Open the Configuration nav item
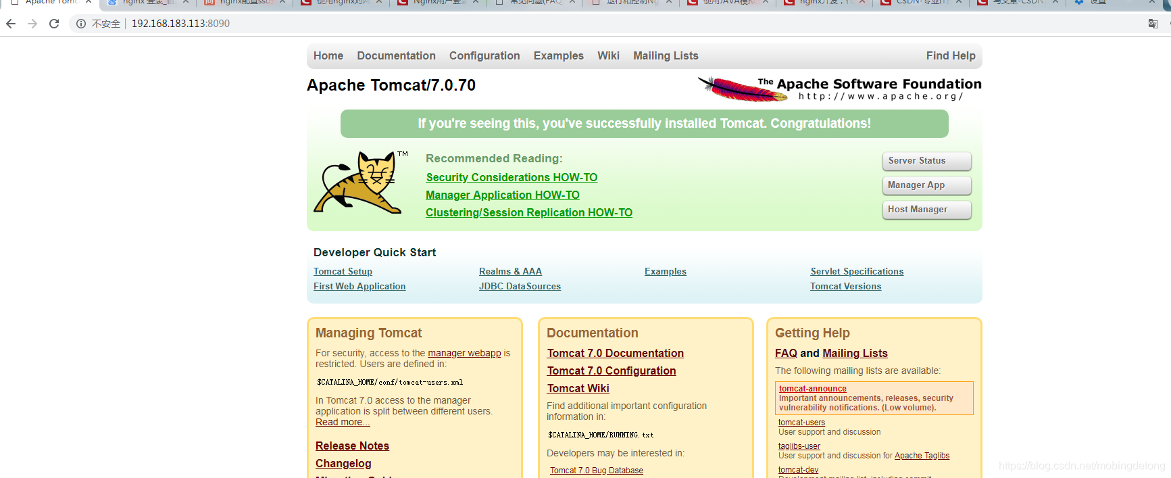Viewport: 1171px width, 478px height. 484,56
